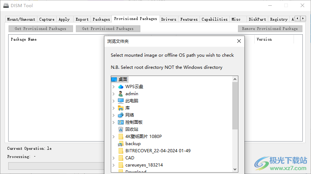311x174 pixels.
Task: Click the Version column header
Action: pyautogui.click(x=264, y=39)
